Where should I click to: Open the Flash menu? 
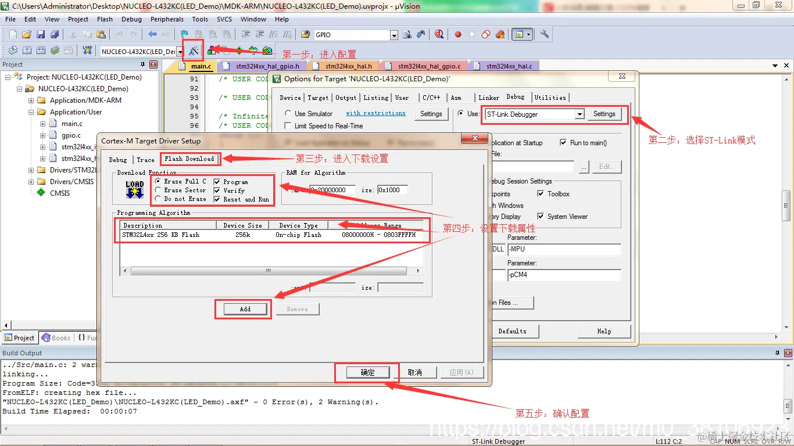click(105, 19)
